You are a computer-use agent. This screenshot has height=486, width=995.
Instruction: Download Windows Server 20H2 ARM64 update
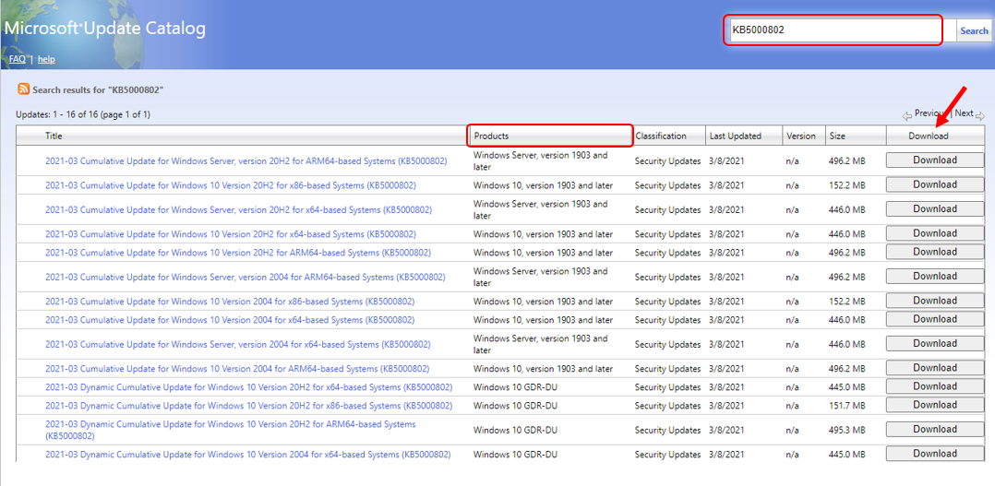(935, 160)
